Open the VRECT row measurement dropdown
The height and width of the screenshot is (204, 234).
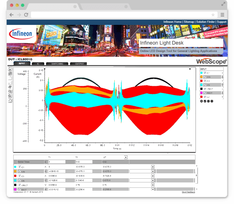click(153, 185)
